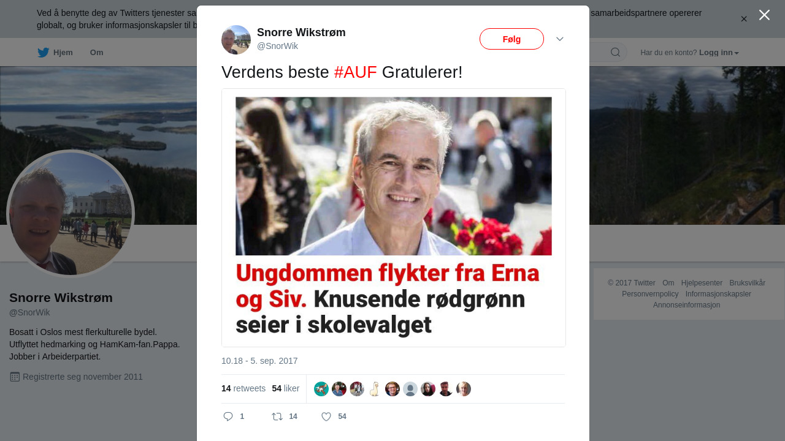
Task: Close the tweet modal with large X
Action: 764,15
